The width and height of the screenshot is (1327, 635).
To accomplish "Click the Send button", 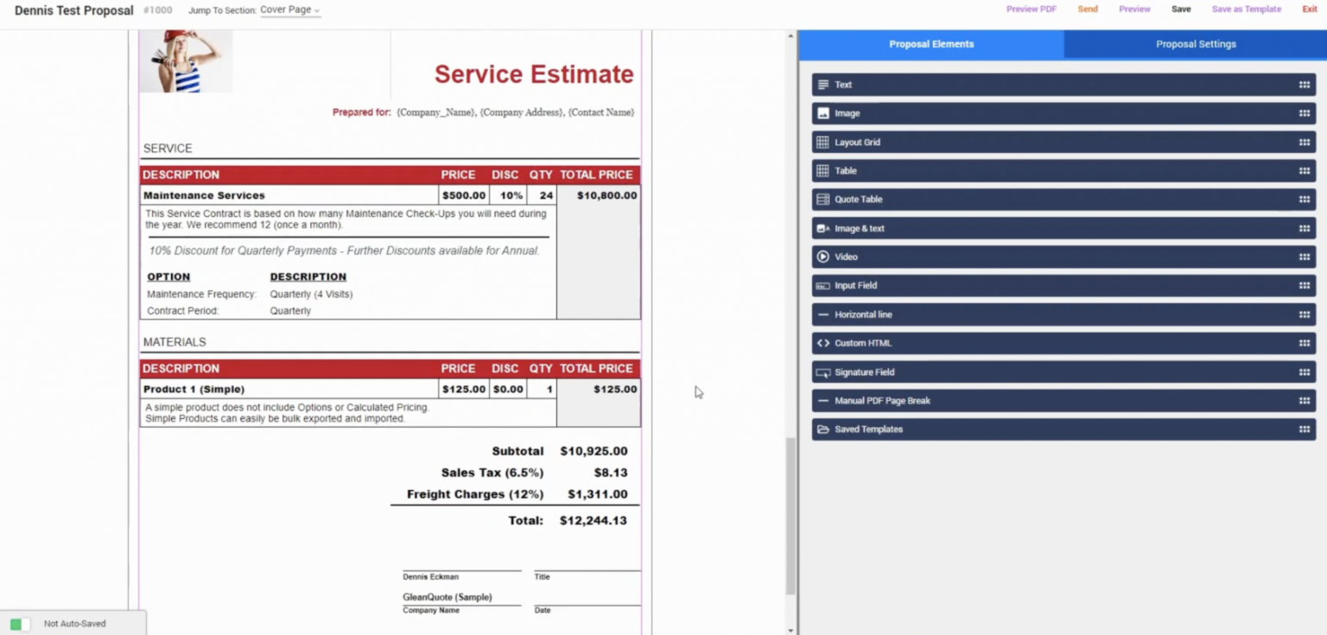I will click(x=1088, y=10).
